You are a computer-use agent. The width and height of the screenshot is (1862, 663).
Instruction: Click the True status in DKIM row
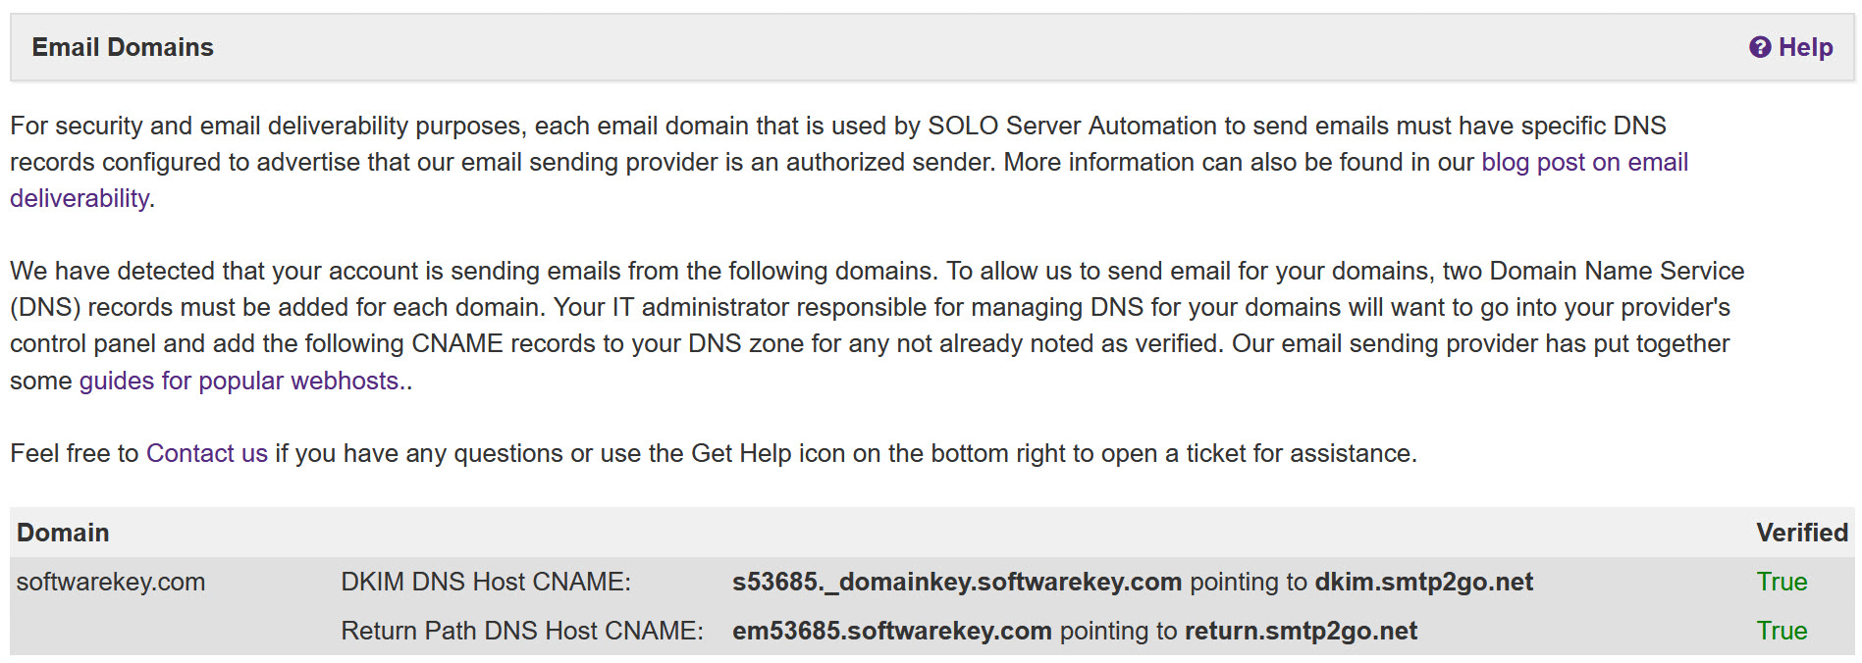(x=1782, y=582)
